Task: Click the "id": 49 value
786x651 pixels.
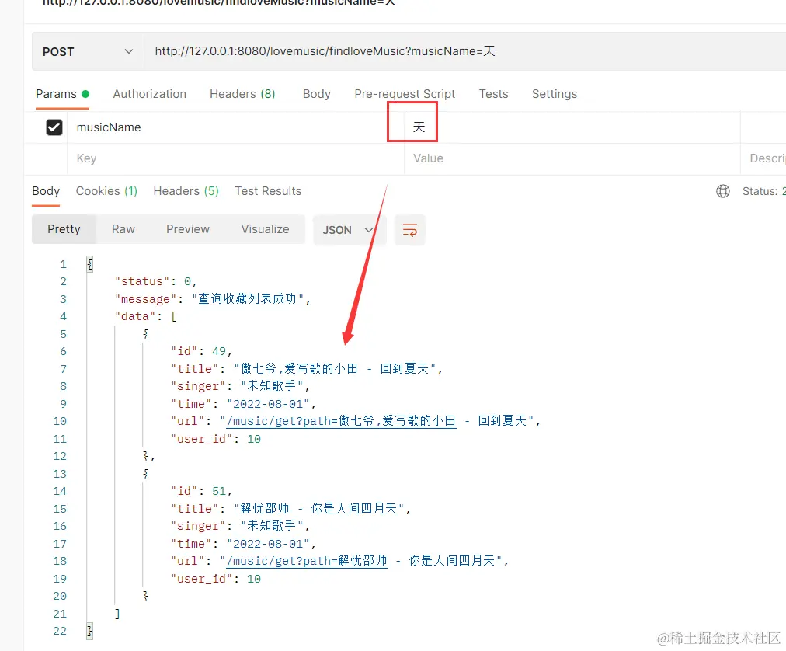Action: (x=218, y=352)
